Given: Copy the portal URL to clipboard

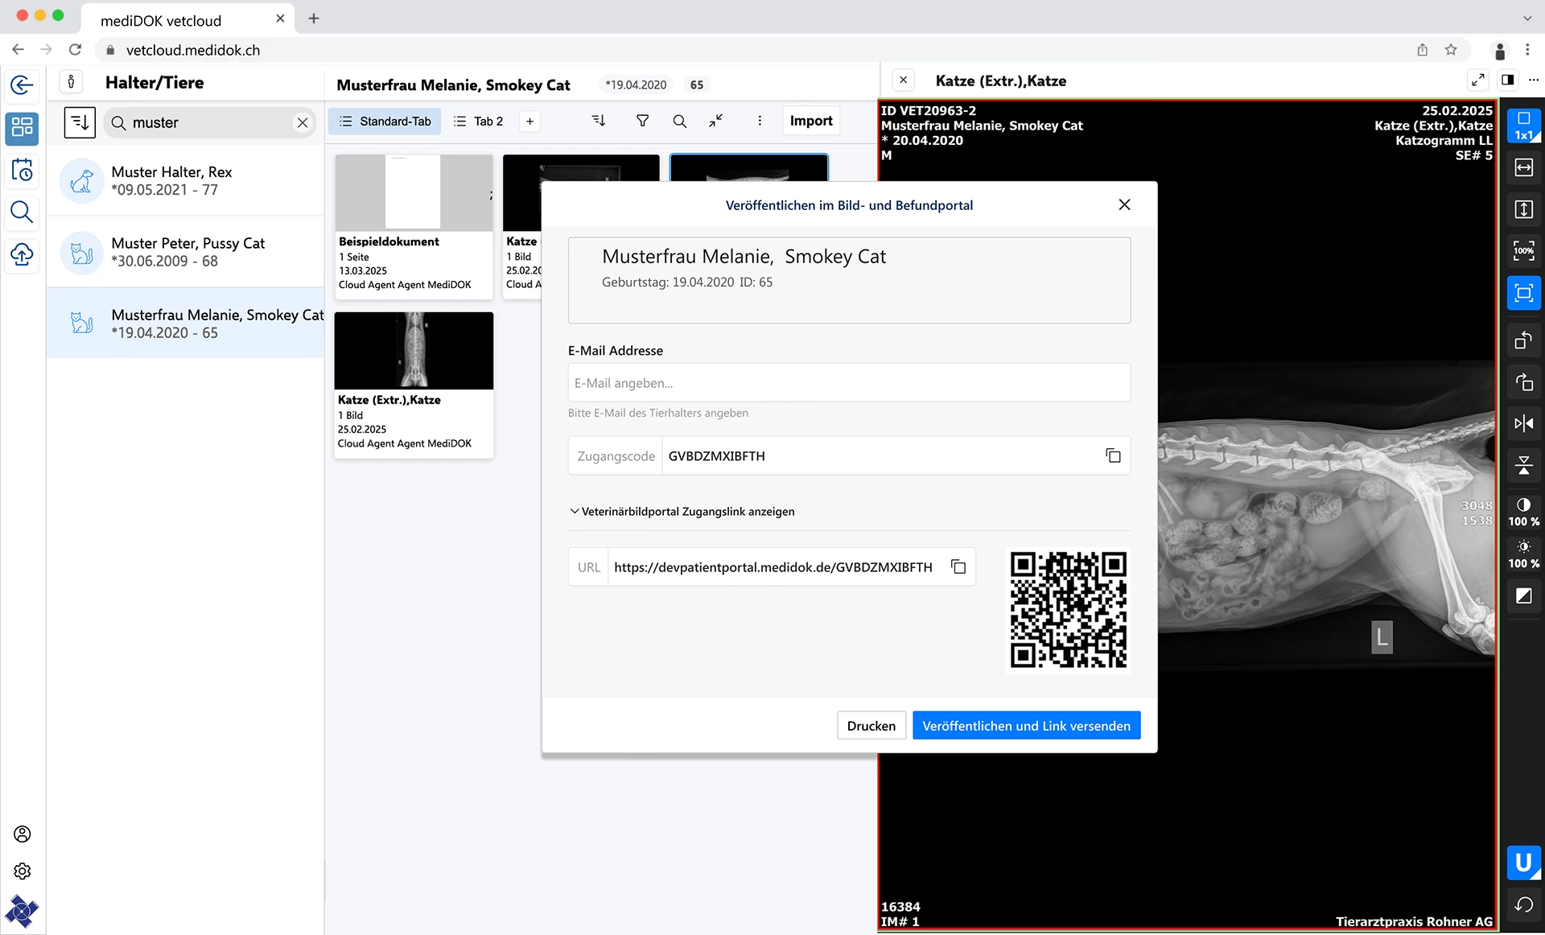Looking at the screenshot, I should (958, 566).
